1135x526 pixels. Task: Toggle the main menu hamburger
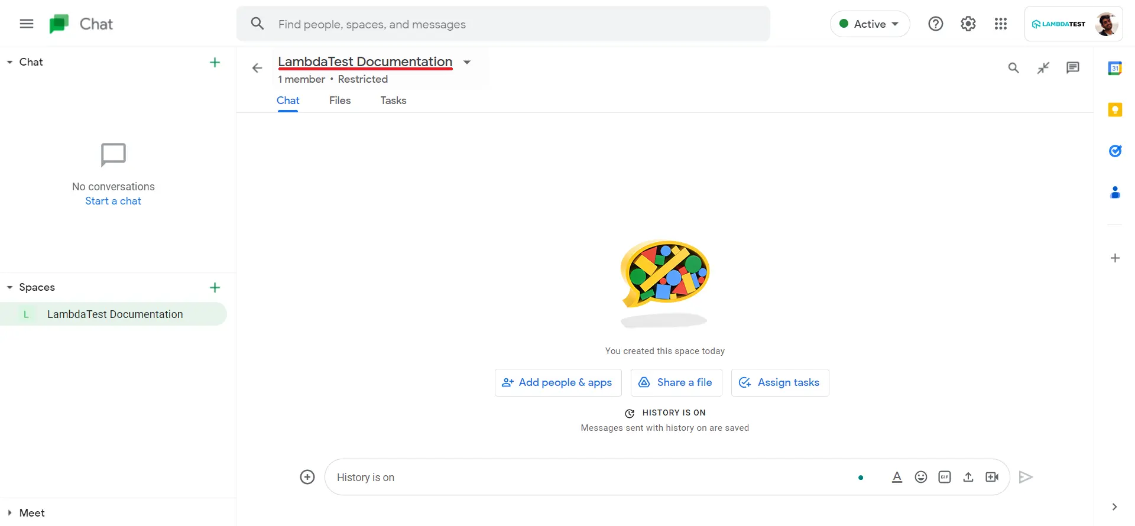[27, 24]
